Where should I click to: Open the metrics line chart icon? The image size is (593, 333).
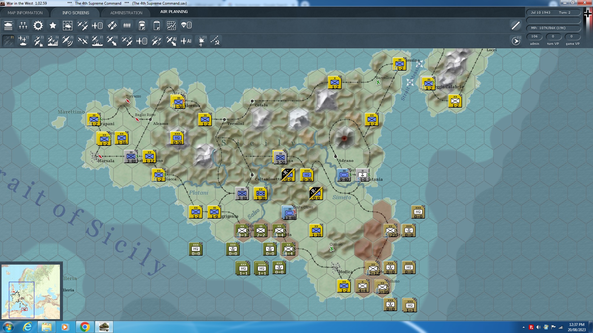(x=171, y=25)
